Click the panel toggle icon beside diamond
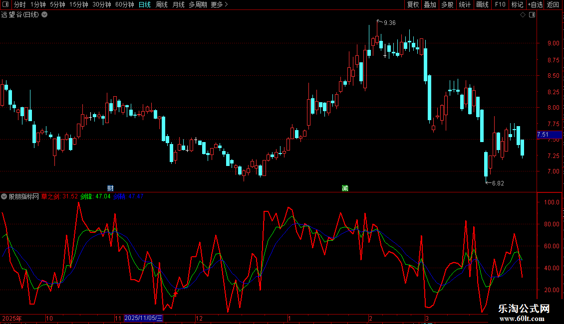This screenshot has width=564, height=324. 532,15
